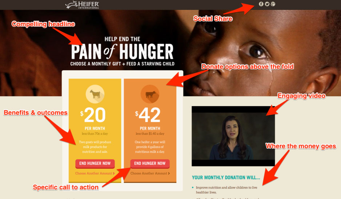Viewport: 341px width, 199px height.
Task: Click End Hunger Now under $42
Action: point(150,164)
